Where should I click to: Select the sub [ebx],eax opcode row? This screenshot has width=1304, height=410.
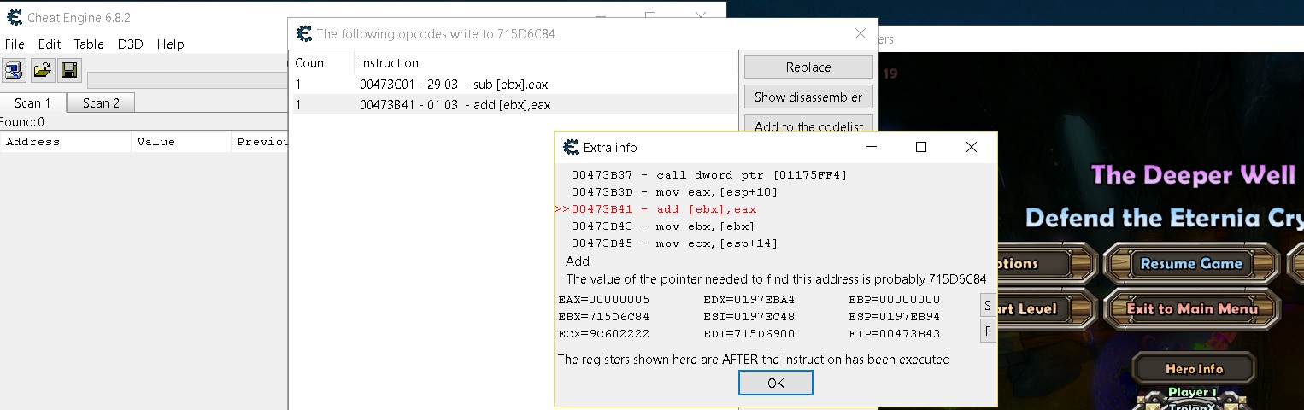(455, 85)
